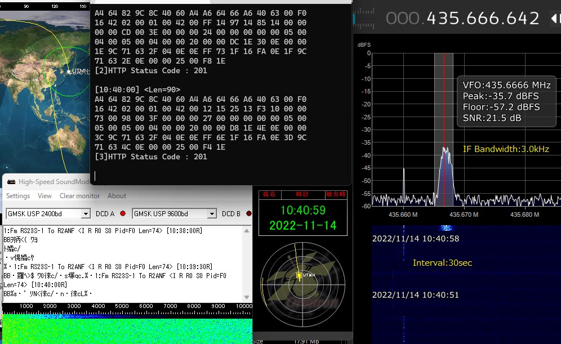Click the 2022-11-14 date display
Image resolution: width=561 pixels, height=344 pixels.
[303, 225]
